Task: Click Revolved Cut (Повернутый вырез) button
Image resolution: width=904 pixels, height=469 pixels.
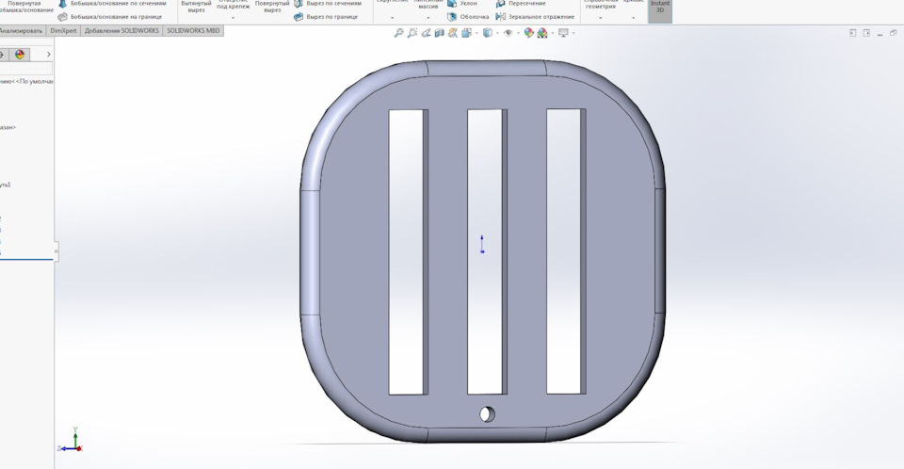Action: pos(271,7)
